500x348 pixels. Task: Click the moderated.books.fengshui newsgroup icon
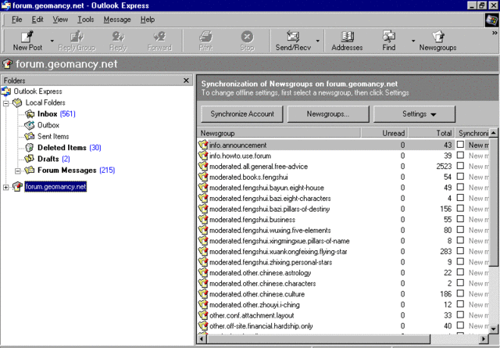pyautogui.click(x=203, y=177)
